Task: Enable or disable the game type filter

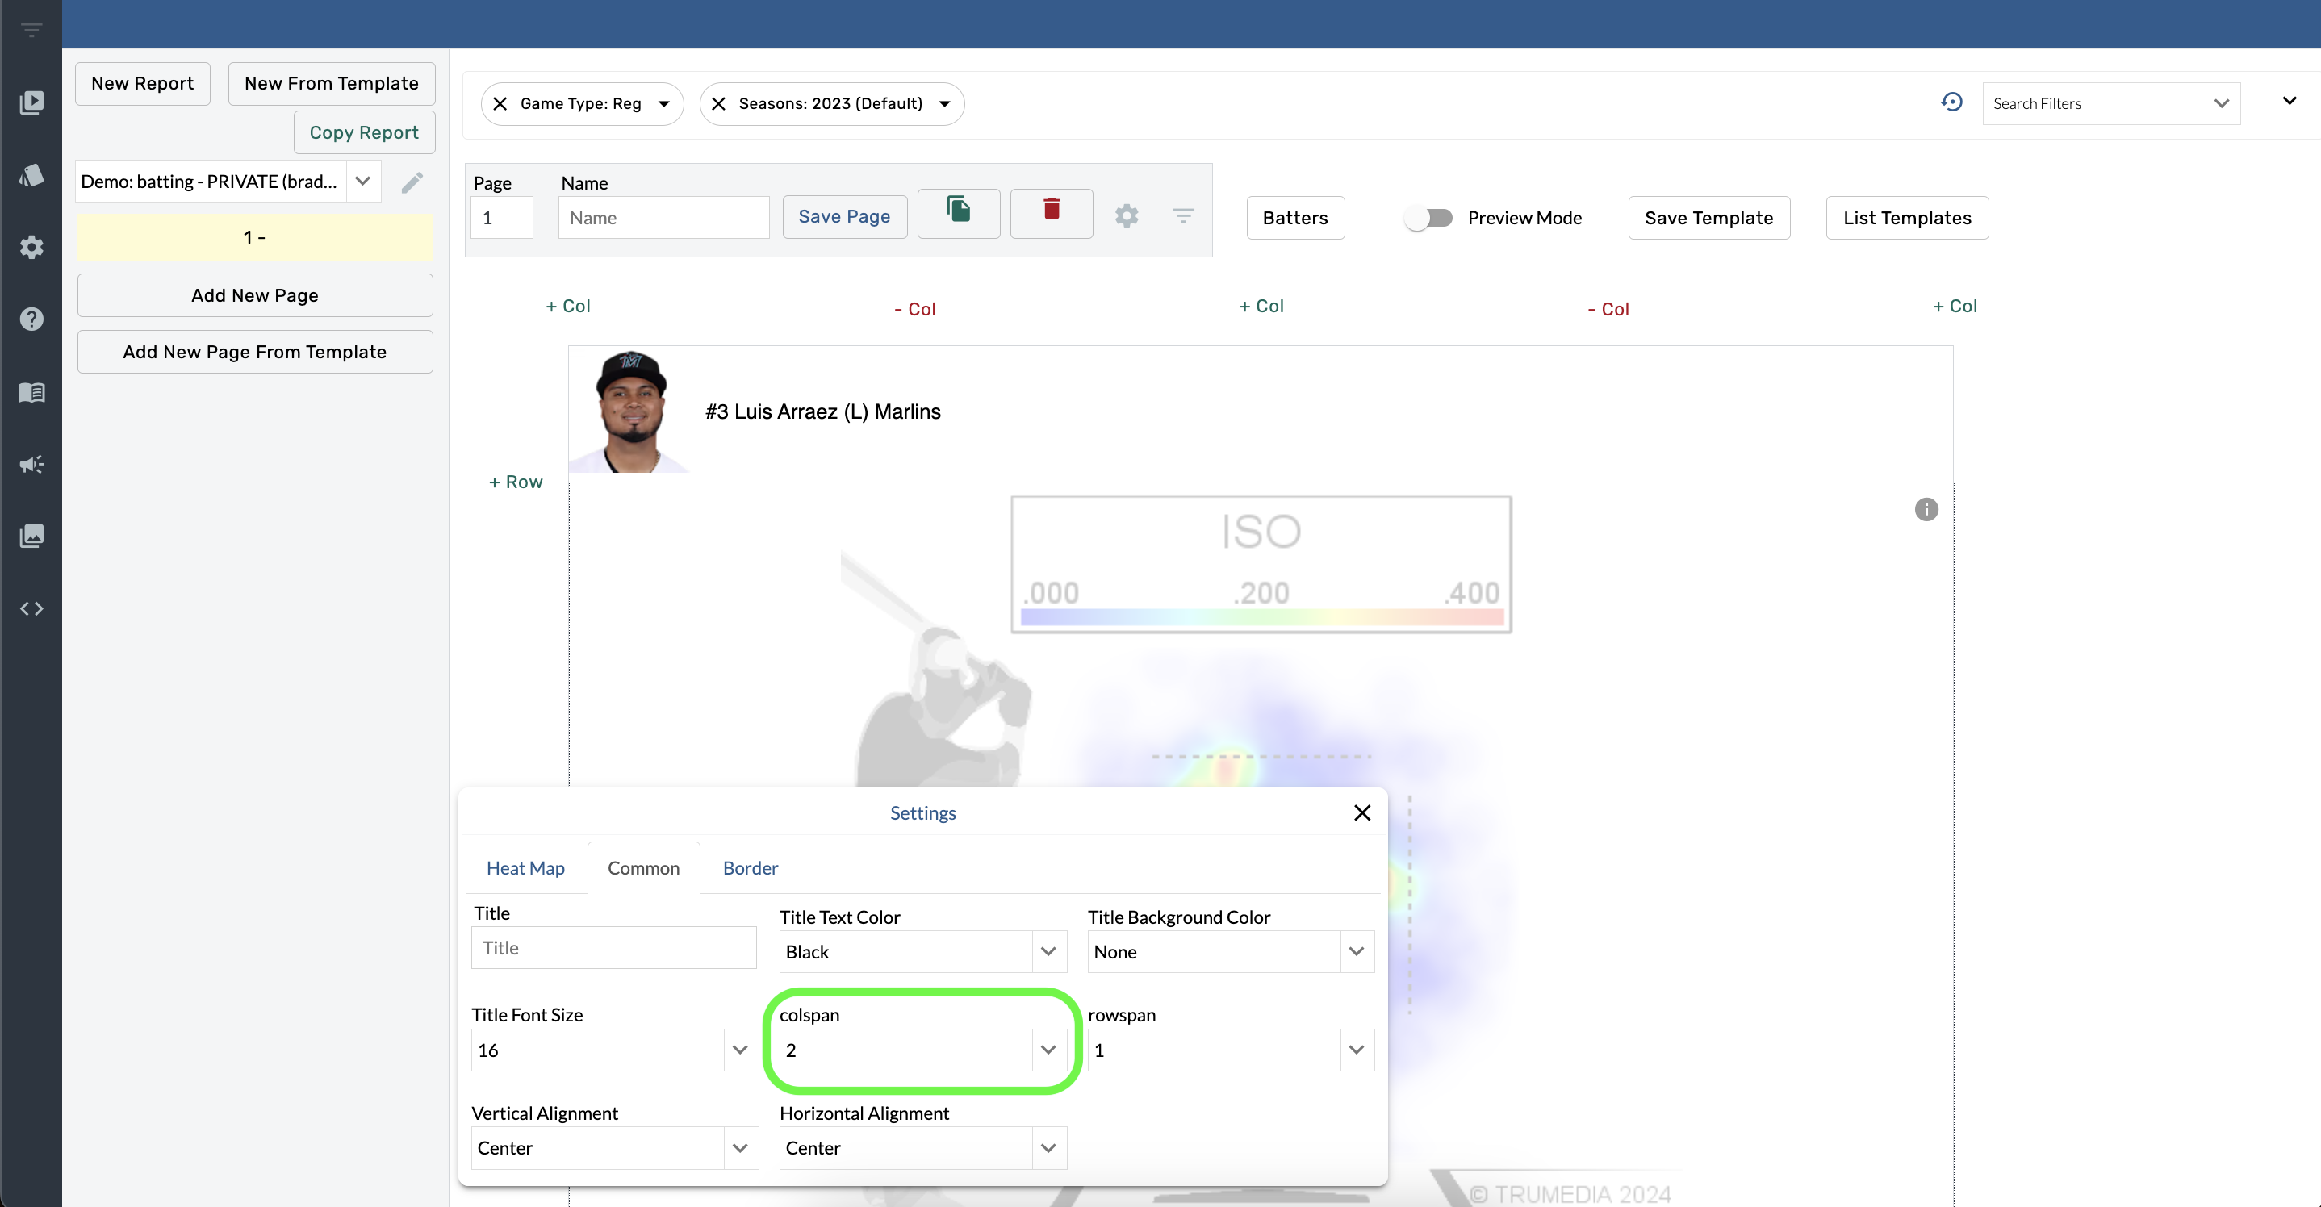Action: 500,103
